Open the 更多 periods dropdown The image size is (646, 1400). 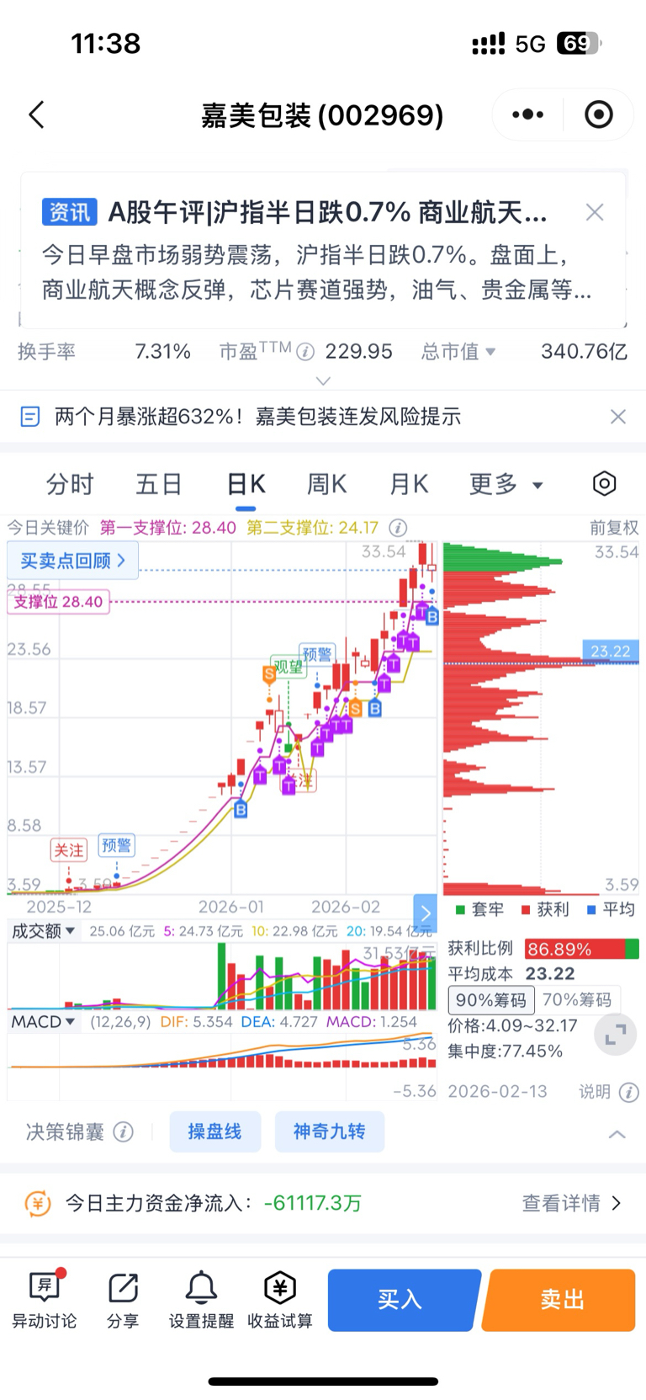click(x=506, y=484)
